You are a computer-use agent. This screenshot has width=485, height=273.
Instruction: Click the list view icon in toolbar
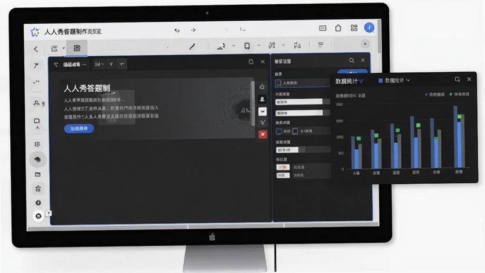(x=54, y=49)
